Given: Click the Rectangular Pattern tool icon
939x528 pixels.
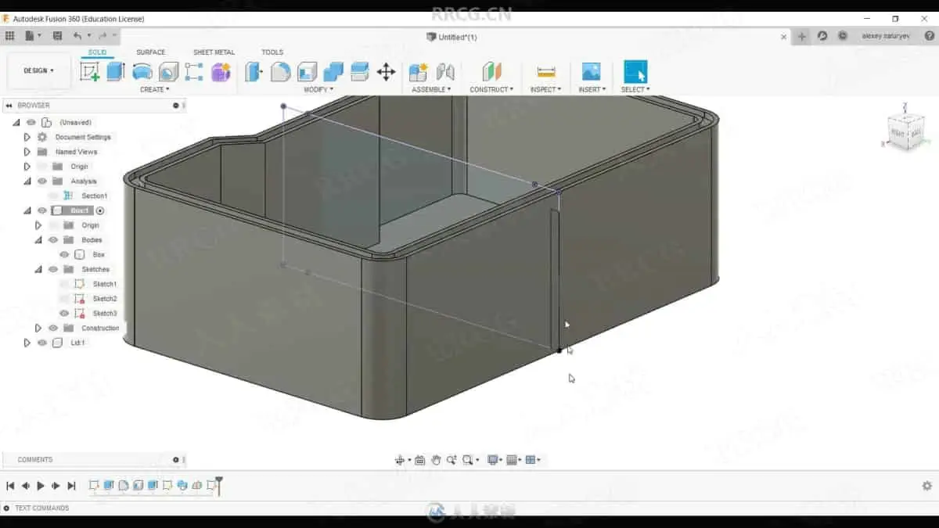Looking at the screenshot, I should (x=194, y=72).
